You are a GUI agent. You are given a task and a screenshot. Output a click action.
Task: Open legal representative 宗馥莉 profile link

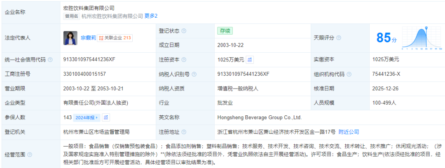[88, 38]
